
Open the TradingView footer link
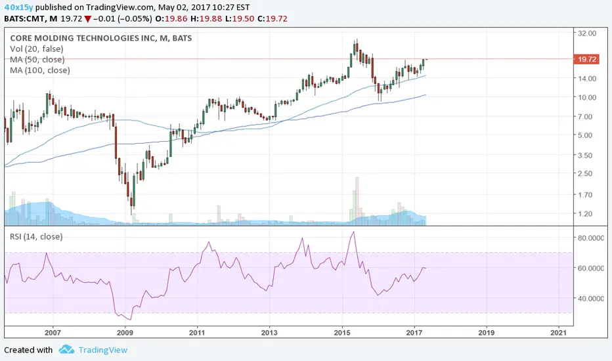pyautogui.click(x=103, y=350)
